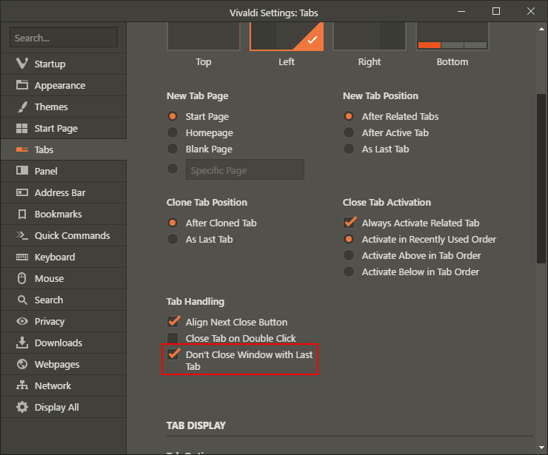Minimize the Vivaldi Settings window

tap(461, 12)
